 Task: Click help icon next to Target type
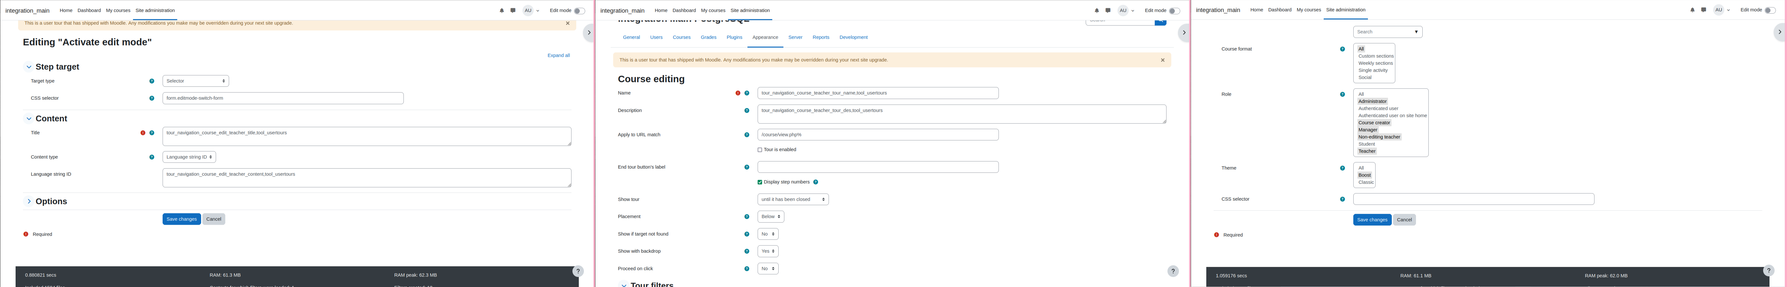[x=152, y=81]
